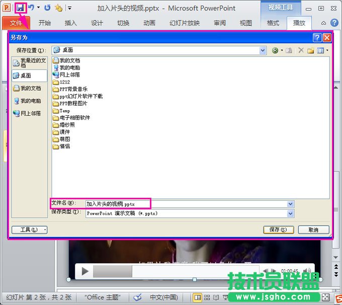The height and width of the screenshot is (305, 342).
Task: Close the 另存为 dialog
Action: (x=327, y=38)
